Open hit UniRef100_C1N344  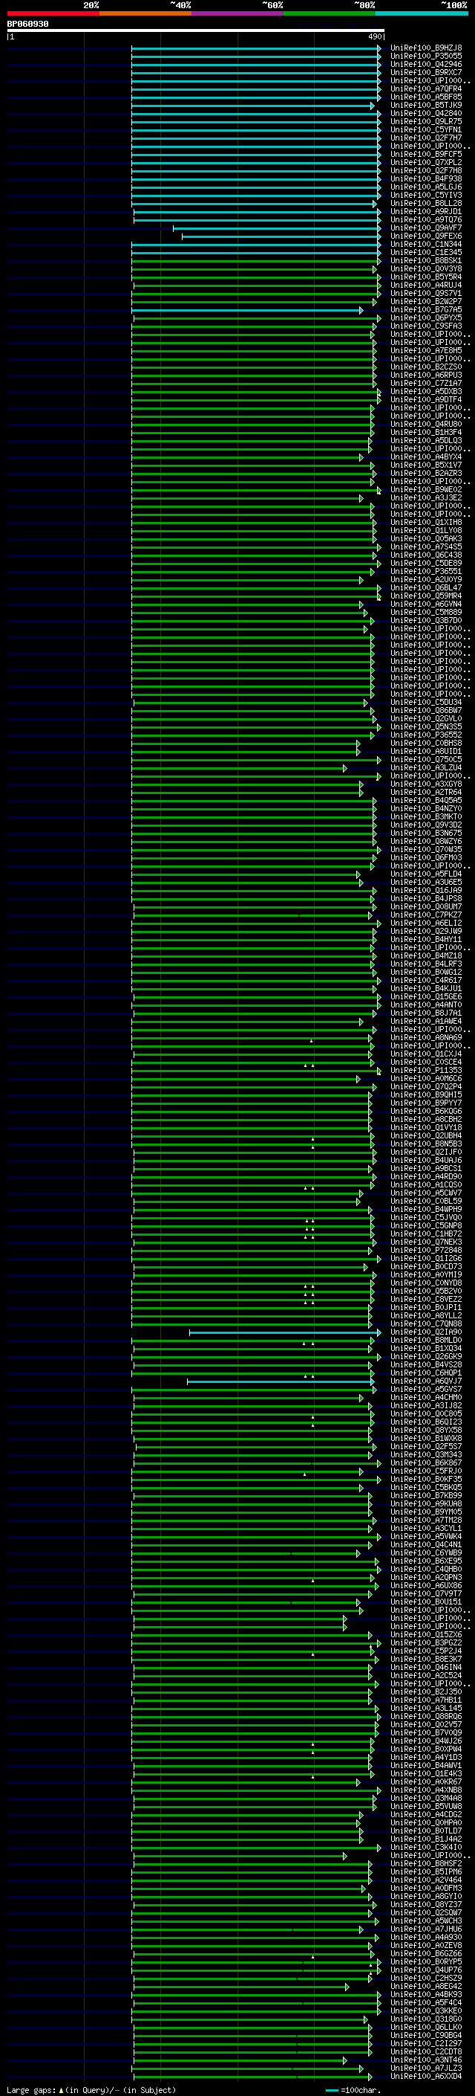[x=426, y=244]
